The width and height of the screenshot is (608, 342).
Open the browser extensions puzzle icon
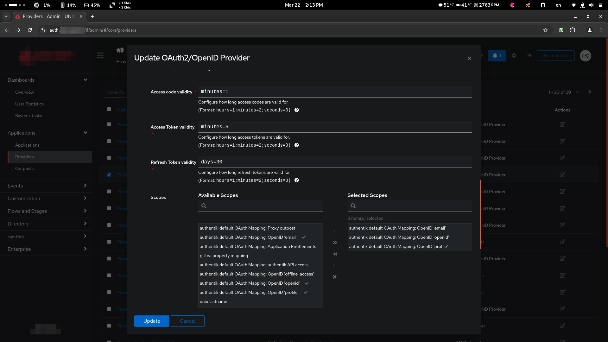coord(573,30)
